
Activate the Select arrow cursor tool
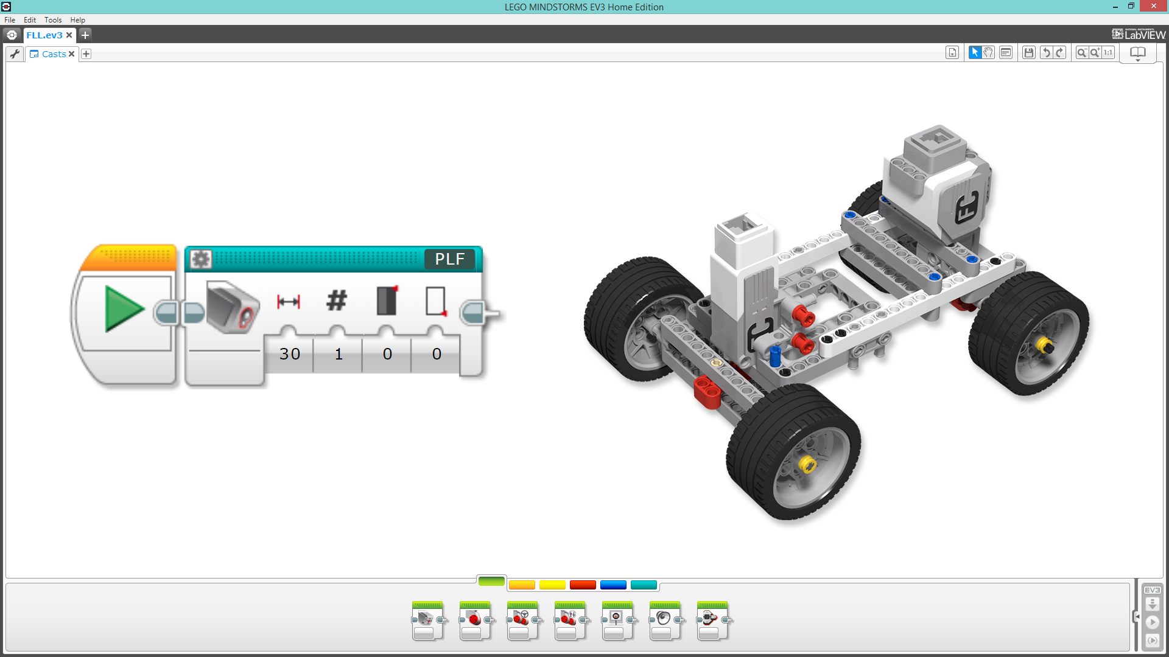(976, 52)
